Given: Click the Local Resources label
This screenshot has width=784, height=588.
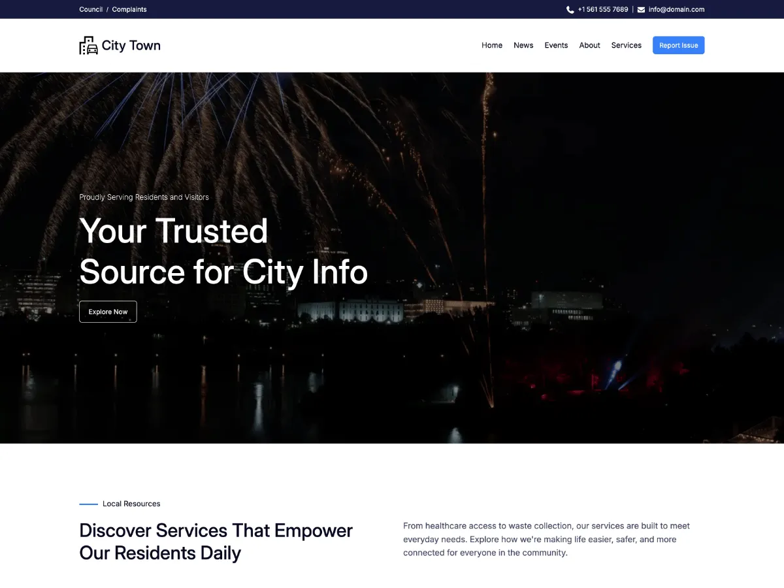Looking at the screenshot, I should point(131,504).
